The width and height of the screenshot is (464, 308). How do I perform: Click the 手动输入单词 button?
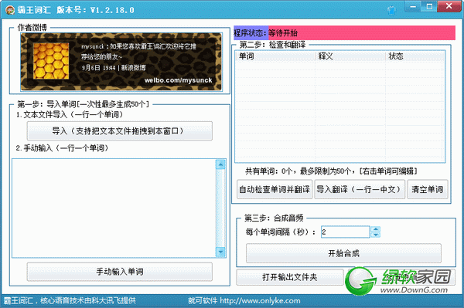click(x=120, y=272)
